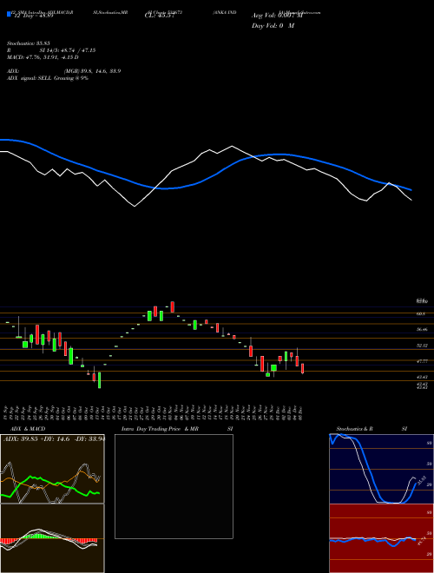
Task: Select 'ADX: 39.85 +DY: 14.6 -DY: 33.94' header
Action: [53, 439]
